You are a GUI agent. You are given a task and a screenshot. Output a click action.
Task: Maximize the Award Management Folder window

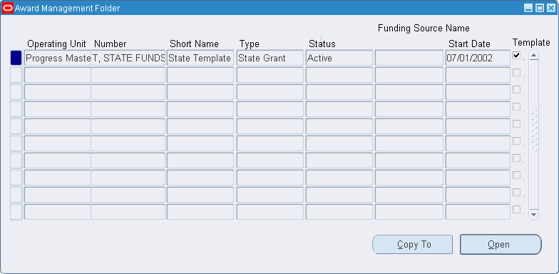tap(540, 8)
